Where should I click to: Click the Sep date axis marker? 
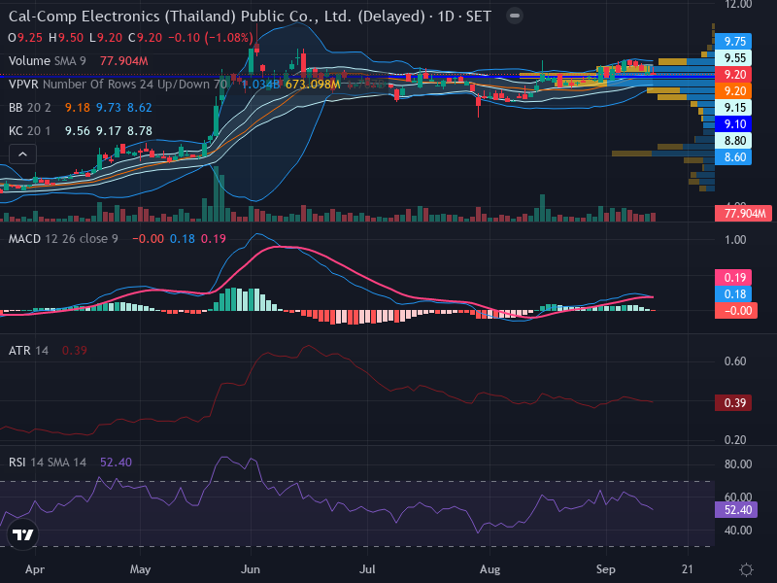pos(605,569)
